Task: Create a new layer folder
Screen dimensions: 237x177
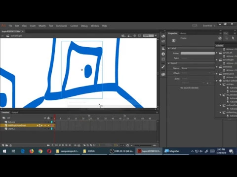Action: (x=6, y=146)
